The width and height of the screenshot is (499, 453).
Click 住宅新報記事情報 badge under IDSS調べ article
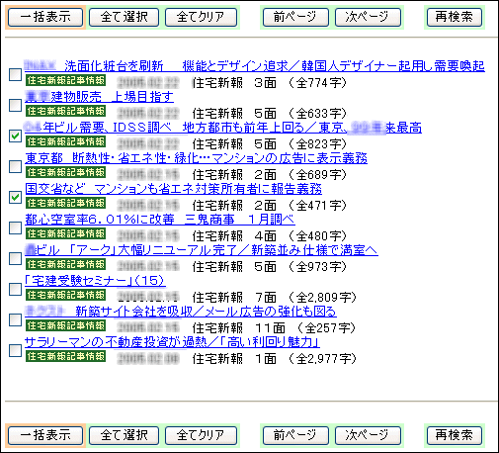tap(65, 141)
